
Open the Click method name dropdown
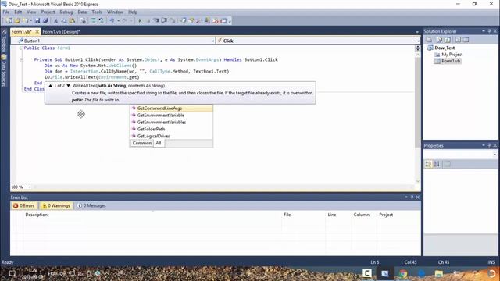418,41
